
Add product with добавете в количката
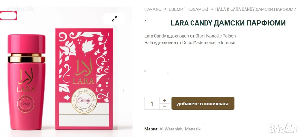[x=203, y=103]
